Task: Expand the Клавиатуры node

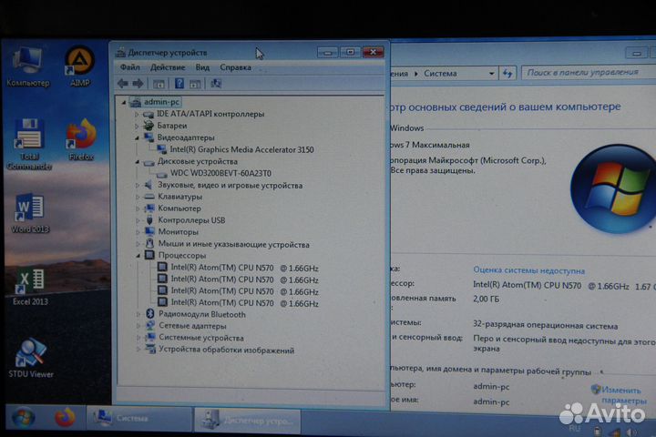Action: point(138,197)
